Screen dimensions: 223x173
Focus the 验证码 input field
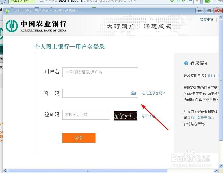[x=86, y=115]
